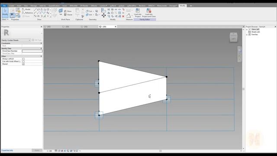This screenshot has height=156, width=277.
Task: Open the Manage ribbon tab
Action: point(34,6)
